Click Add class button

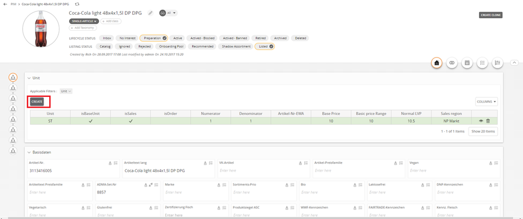pyautogui.click(x=111, y=21)
